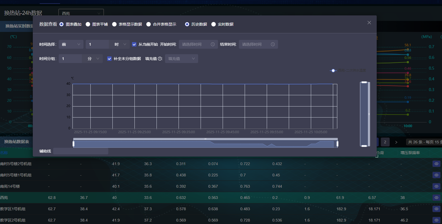Select the 图表平铺 radio option

(88, 24)
